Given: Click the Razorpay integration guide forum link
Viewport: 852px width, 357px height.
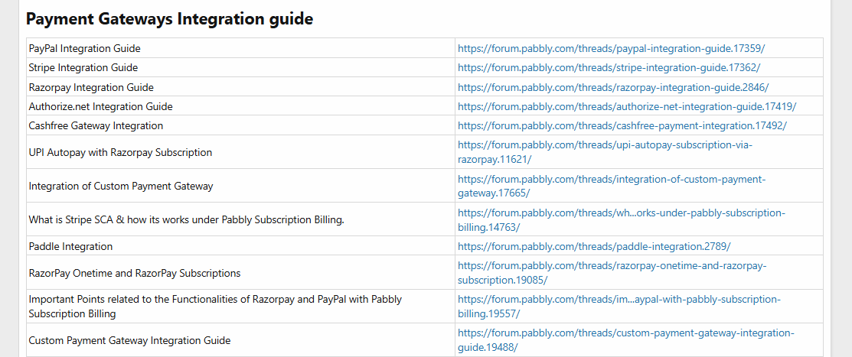Looking at the screenshot, I should click(x=613, y=87).
